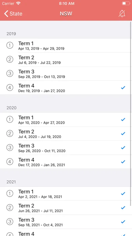This screenshot has width=132, height=236.
Task: Tap circled 3 icon for 2019 Term 3
Action: (10, 74)
